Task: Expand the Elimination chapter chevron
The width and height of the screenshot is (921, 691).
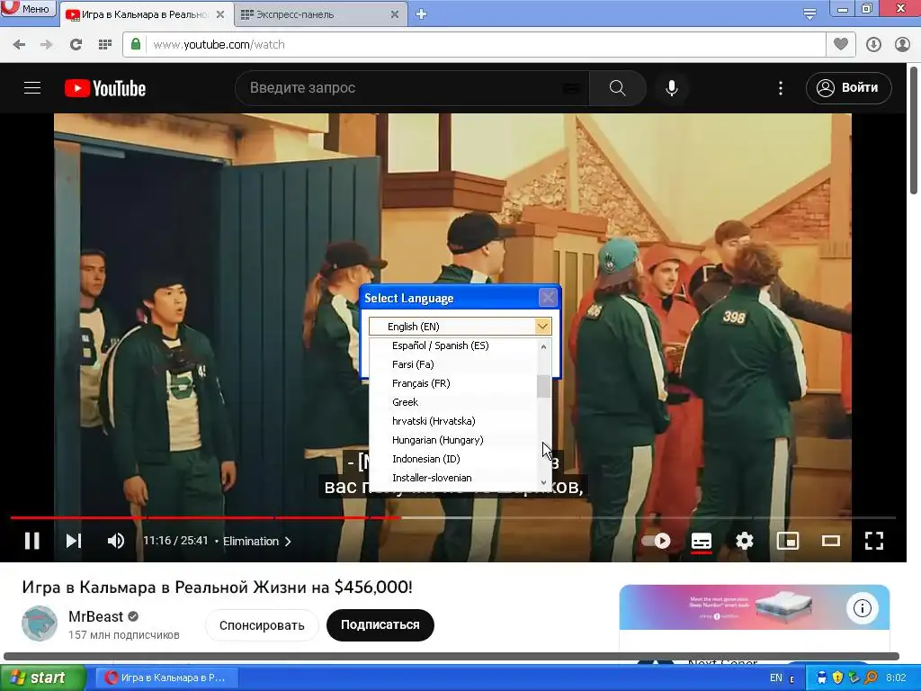Action: pyautogui.click(x=288, y=541)
